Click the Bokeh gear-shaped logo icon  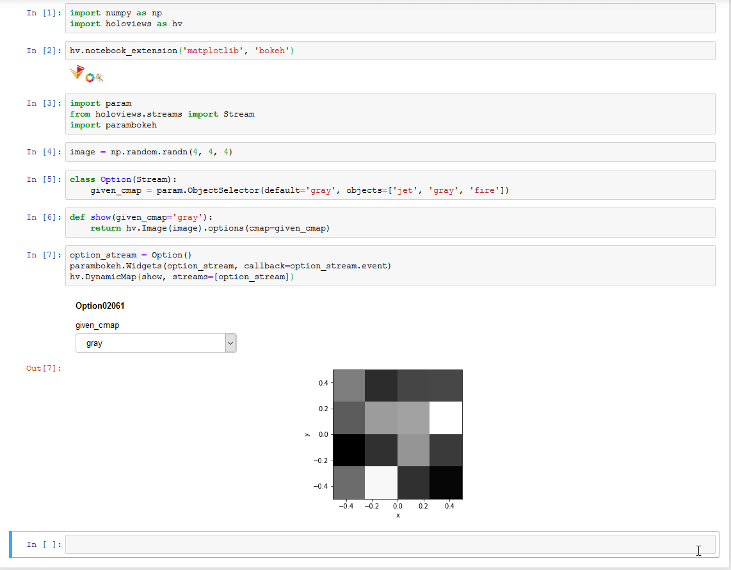point(89,77)
